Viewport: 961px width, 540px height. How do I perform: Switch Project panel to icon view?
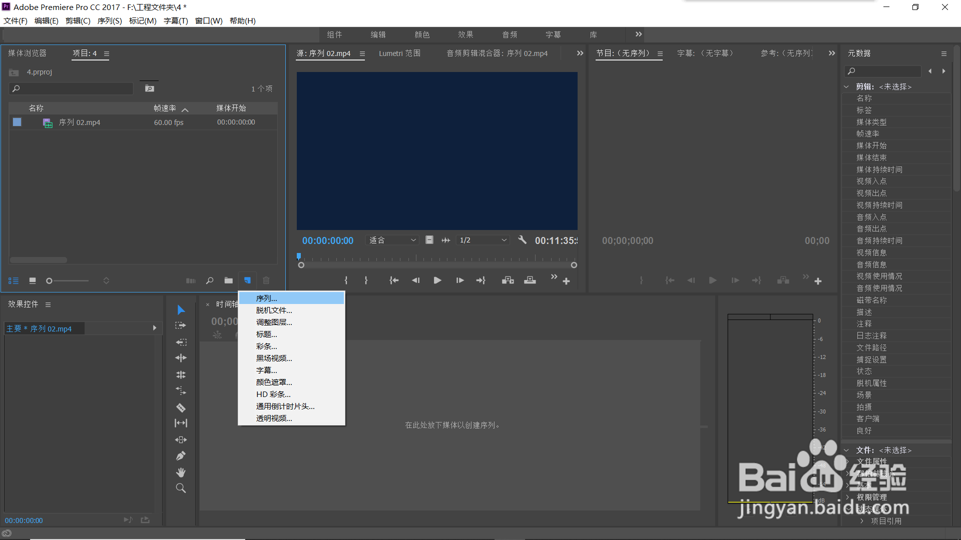click(x=33, y=281)
